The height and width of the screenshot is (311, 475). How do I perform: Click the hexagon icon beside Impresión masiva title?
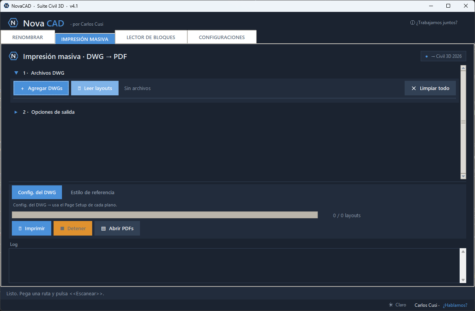(13, 56)
